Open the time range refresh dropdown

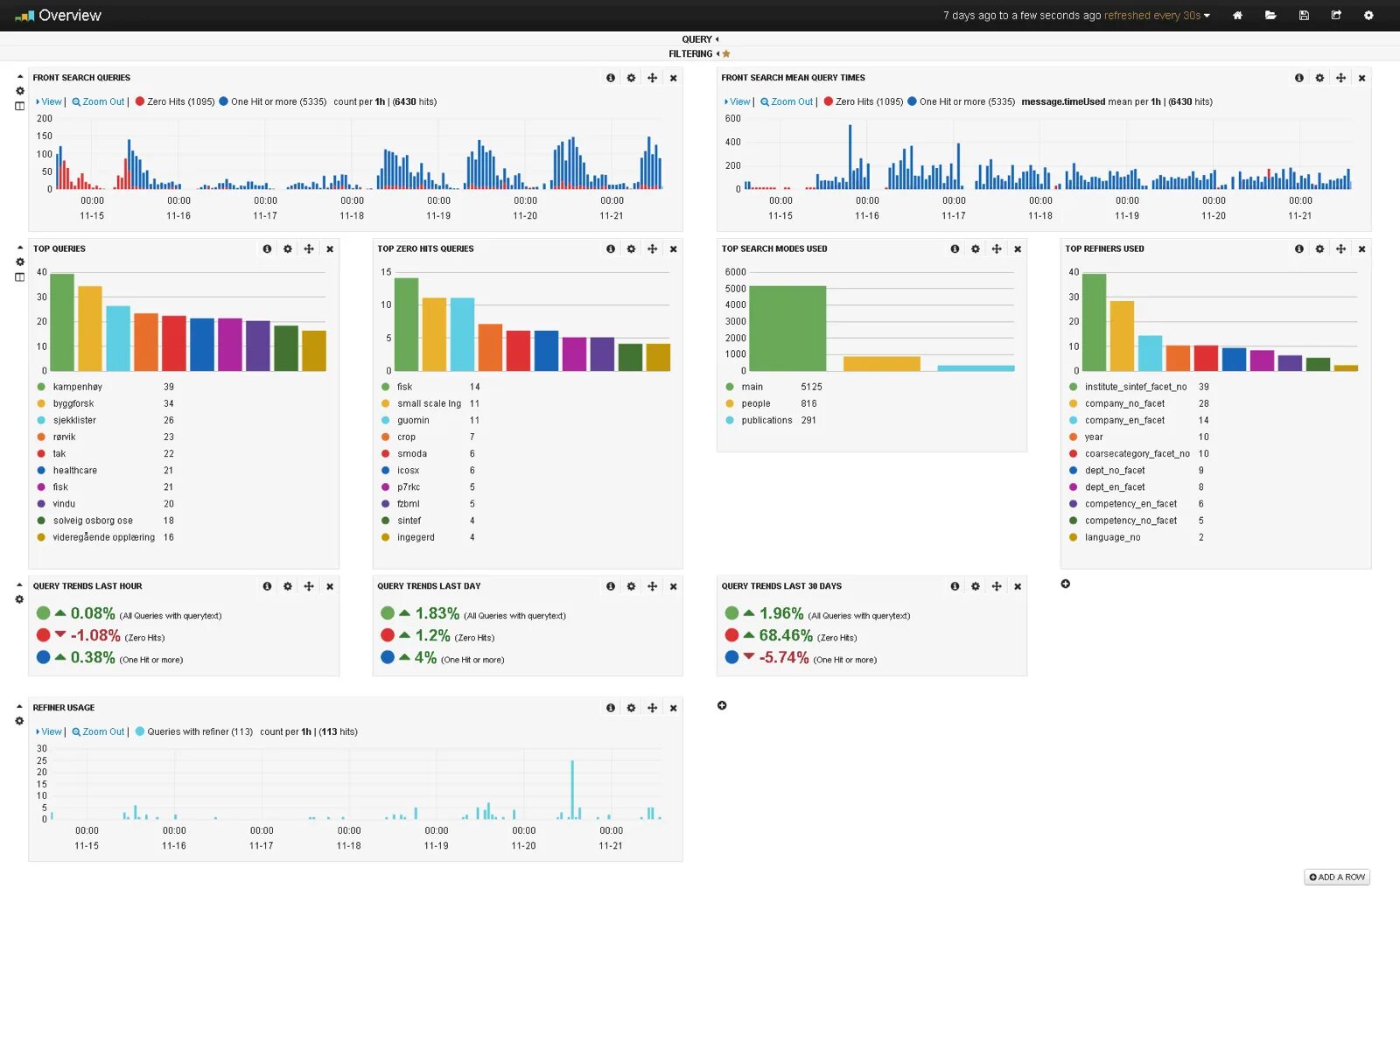[1076, 16]
